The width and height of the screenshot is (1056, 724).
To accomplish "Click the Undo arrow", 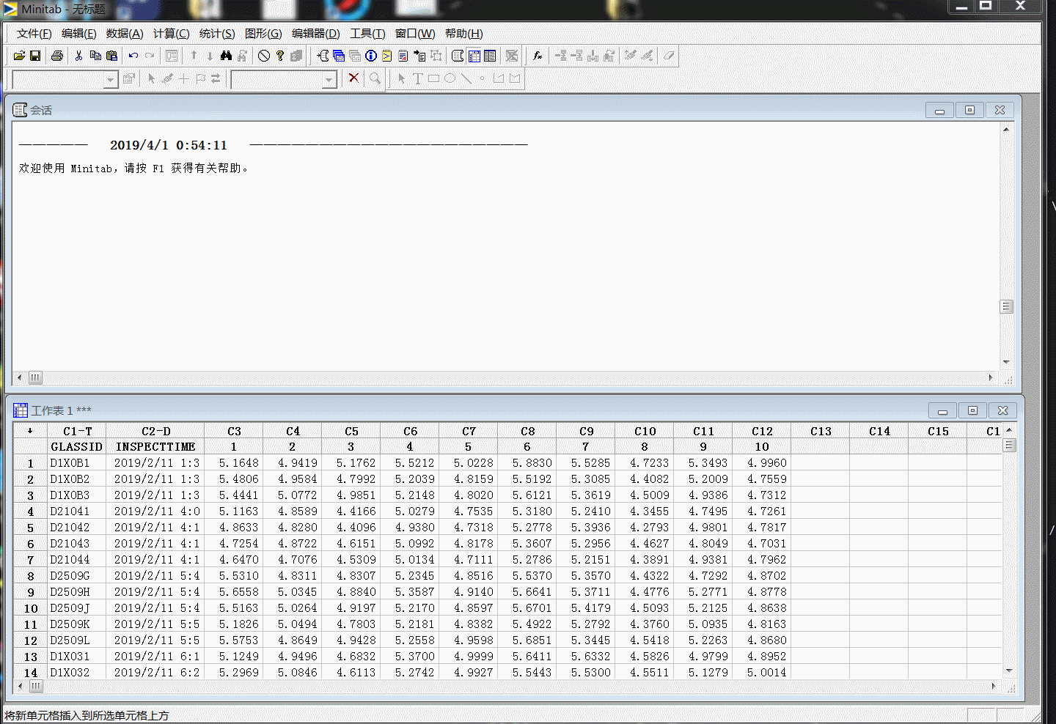I will click(133, 56).
